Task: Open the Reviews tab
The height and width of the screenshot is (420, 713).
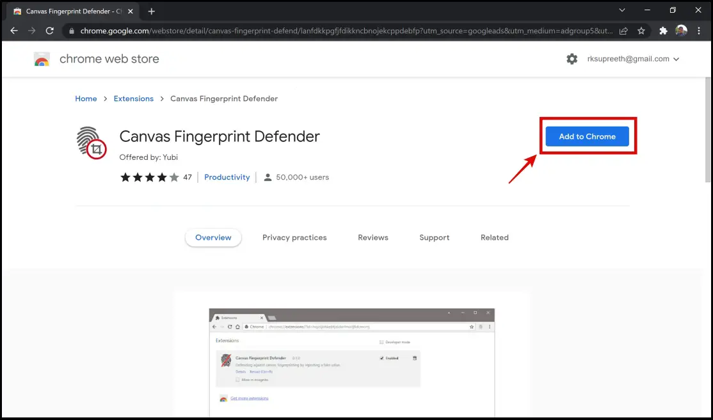Action: pos(373,237)
